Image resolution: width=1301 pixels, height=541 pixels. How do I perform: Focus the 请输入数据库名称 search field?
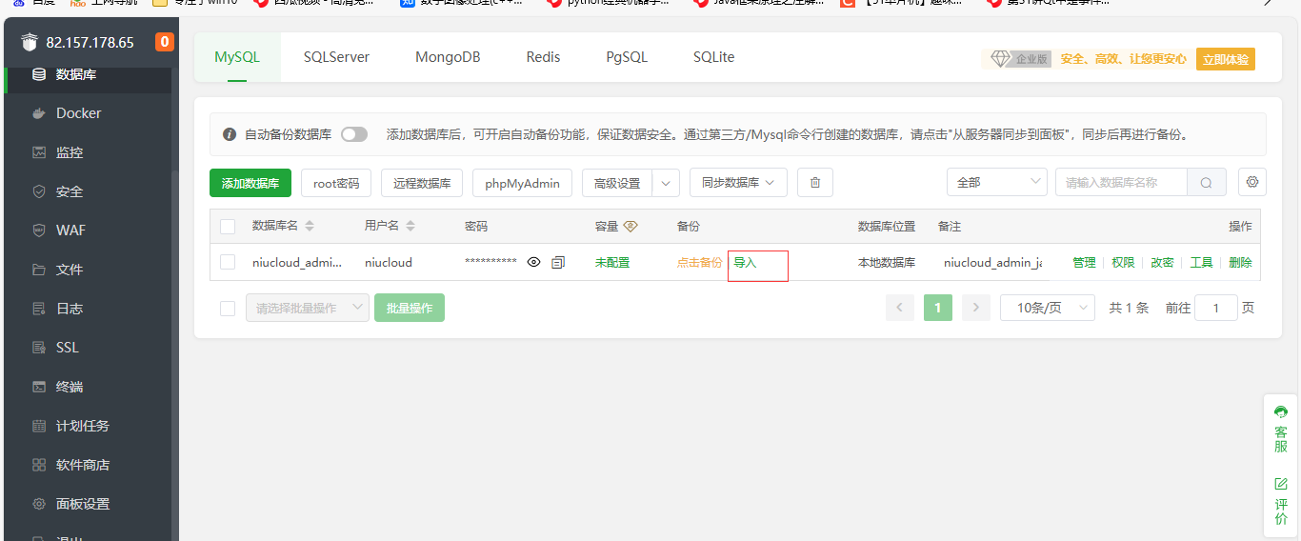pyautogui.click(x=1121, y=183)
